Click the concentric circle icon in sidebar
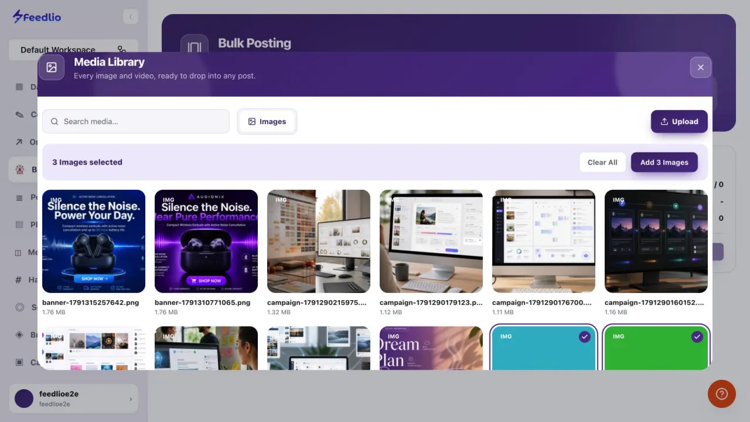This screenshot has width=750, height=422. 19,307
